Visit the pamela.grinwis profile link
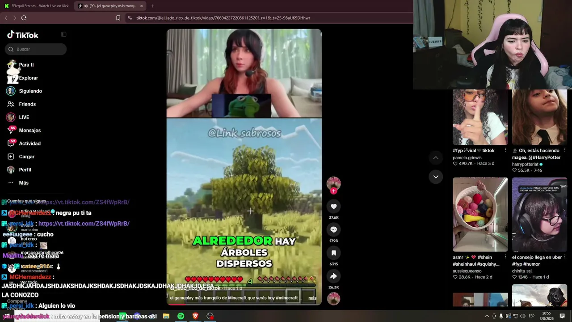The width and height of the screenshot is (572, 322). click(467, 157)
